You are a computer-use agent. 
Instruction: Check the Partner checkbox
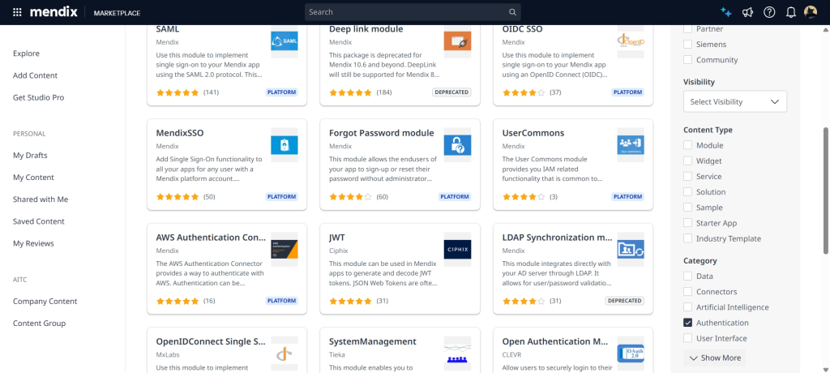point(687,28)
